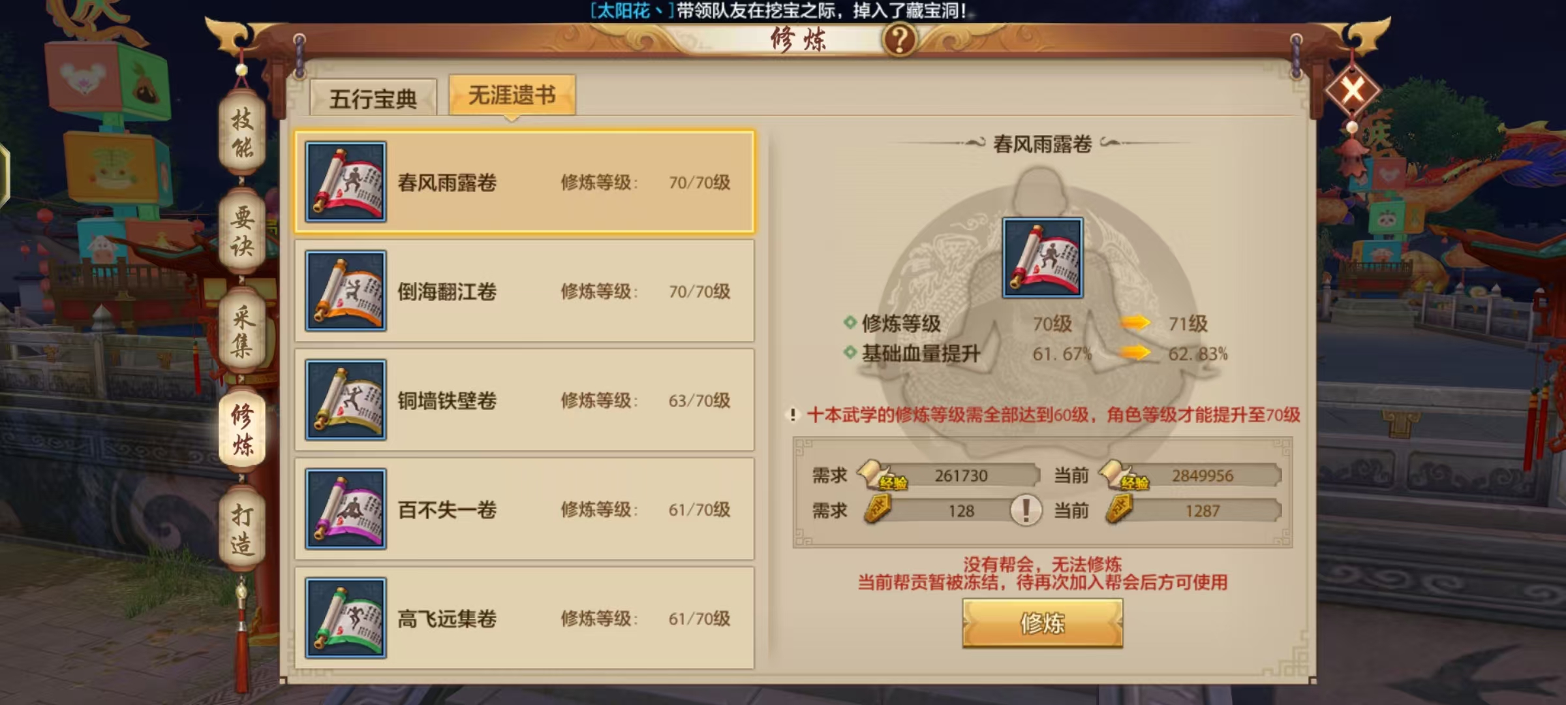Click the 太阳花 player name in announcement
Screen dimensions: 1566x705
click(624, 10)
